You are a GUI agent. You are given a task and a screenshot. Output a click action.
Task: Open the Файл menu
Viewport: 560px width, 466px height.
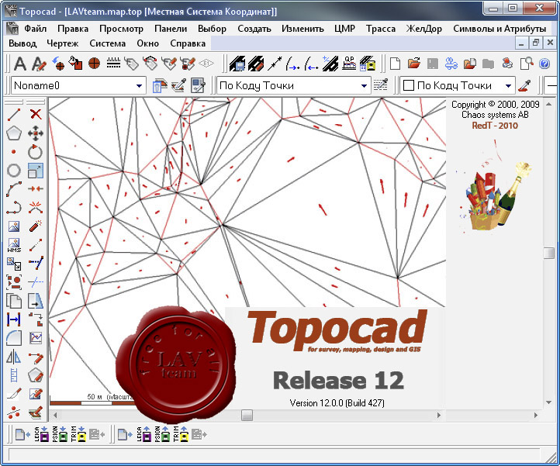(36, 29)
